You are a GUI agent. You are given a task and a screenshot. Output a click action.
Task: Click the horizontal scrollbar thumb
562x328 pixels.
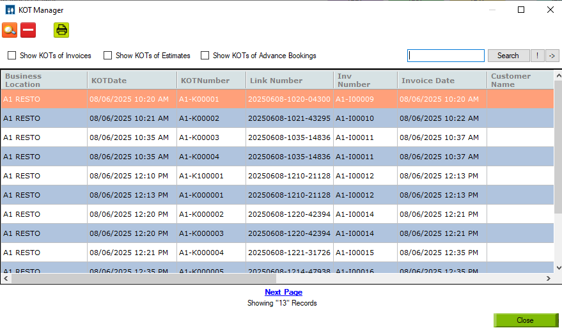coord(144,278)
